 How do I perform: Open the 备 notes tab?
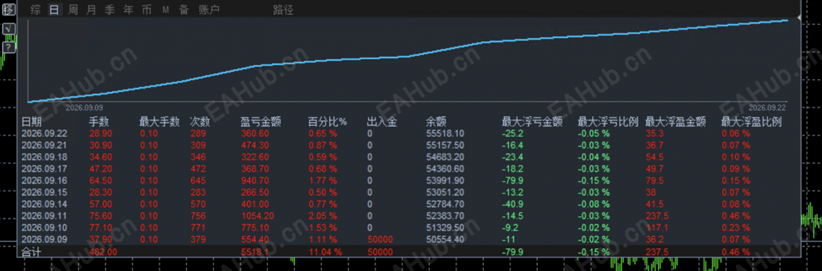183,10
